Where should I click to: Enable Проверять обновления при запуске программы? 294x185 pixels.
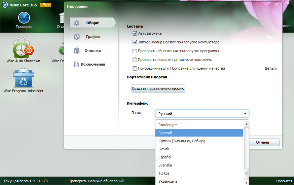point(135,51)
